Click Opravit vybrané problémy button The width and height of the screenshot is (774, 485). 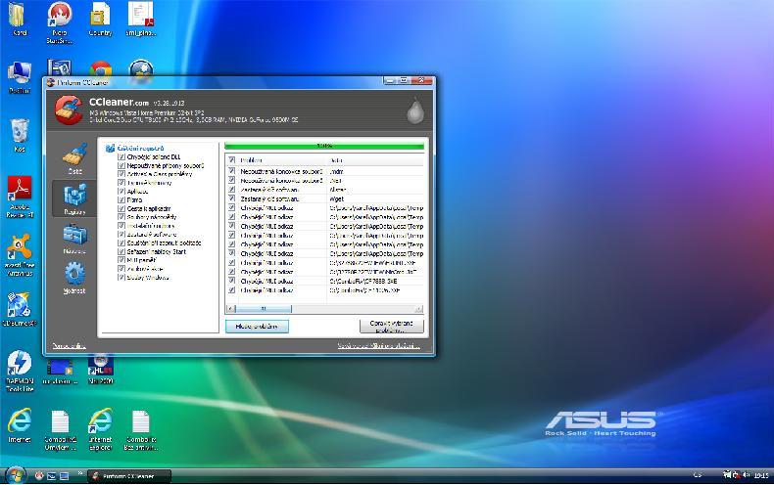tap(392, 326)
